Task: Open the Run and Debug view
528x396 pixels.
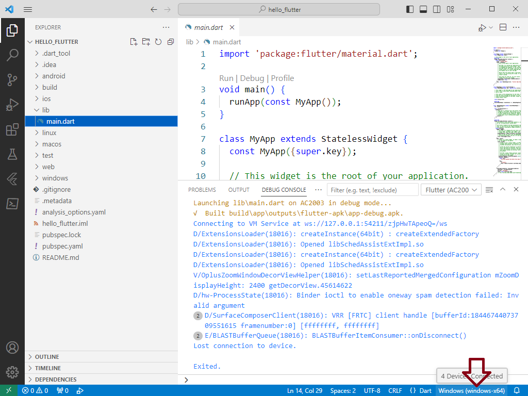Action: (x=12, y=105)
